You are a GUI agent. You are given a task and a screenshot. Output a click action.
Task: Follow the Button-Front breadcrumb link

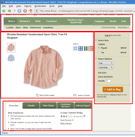pyautogui.click(x=35, y=27)
